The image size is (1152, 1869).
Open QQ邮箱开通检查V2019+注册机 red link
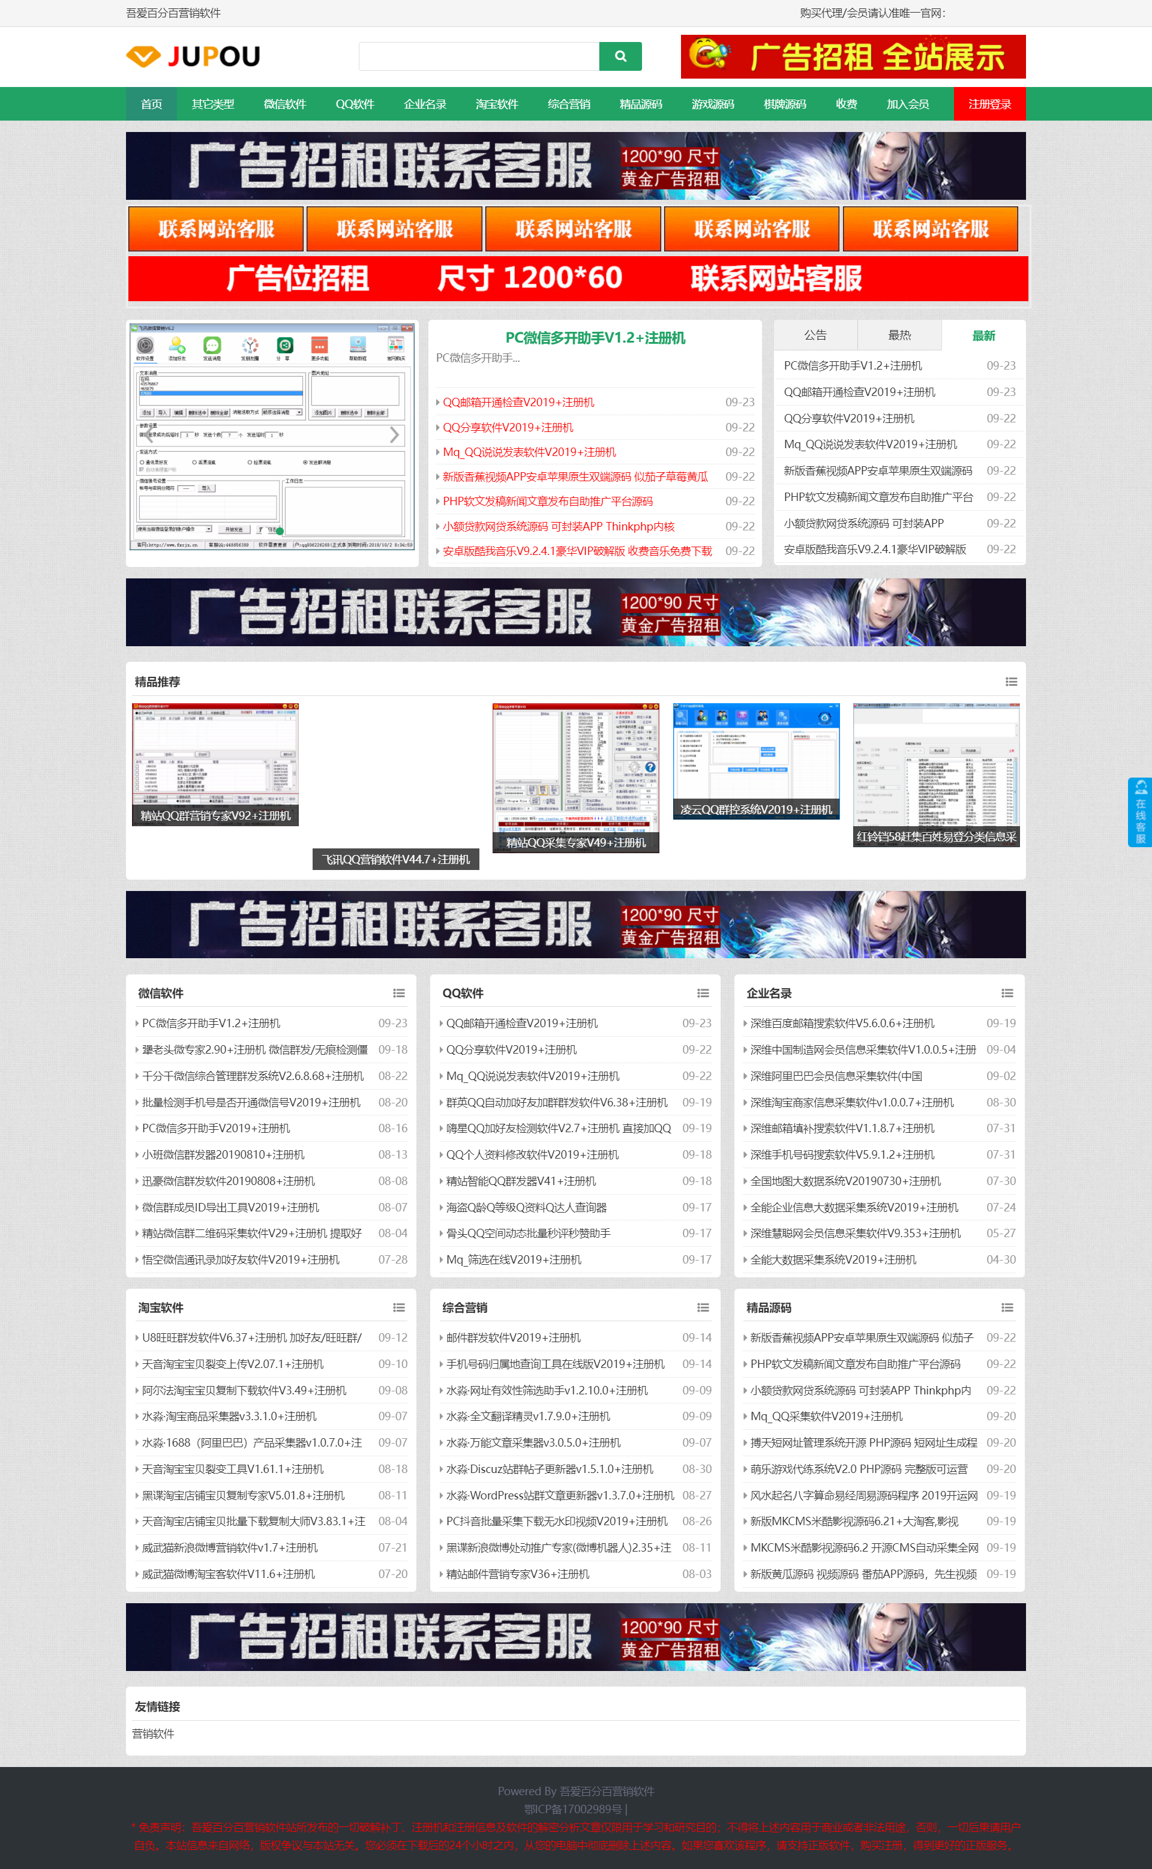pos(518,402)
